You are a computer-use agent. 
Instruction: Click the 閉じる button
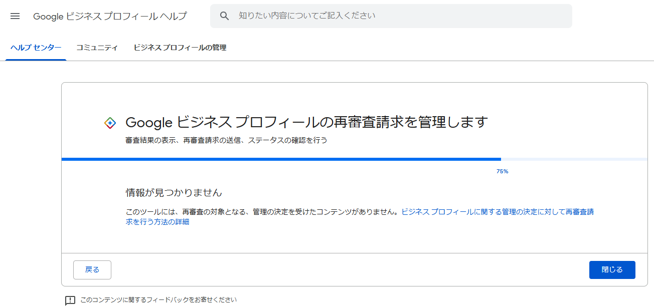[612, 269]
